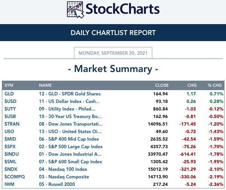Screen dimensions: 226x190
Task: Open the GLD symbol link
Action: [9, 94]
